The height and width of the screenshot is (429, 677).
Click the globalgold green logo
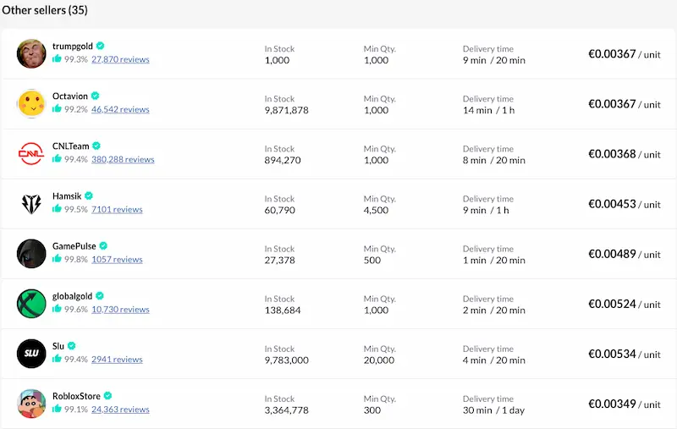[31, 303]
